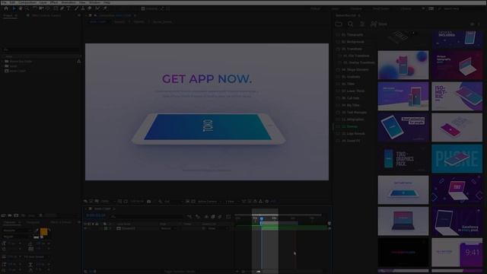Expand the 03 Transitions category

(352, 49)
